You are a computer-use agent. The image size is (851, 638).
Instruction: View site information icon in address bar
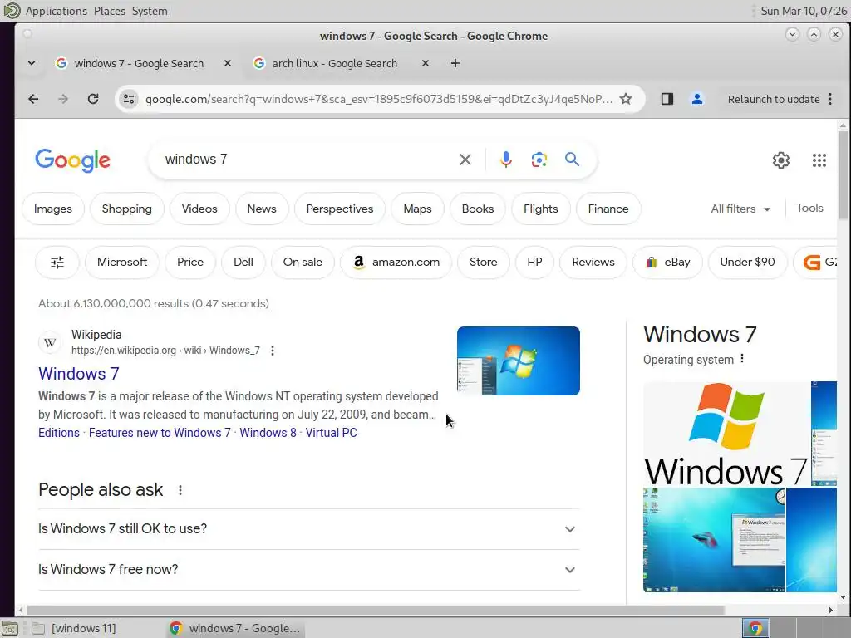(x=129, y=99)
